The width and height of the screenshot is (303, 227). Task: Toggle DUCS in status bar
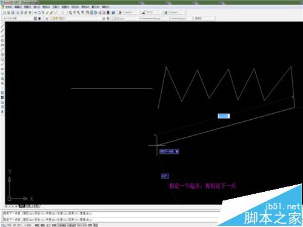coord(79,225)
